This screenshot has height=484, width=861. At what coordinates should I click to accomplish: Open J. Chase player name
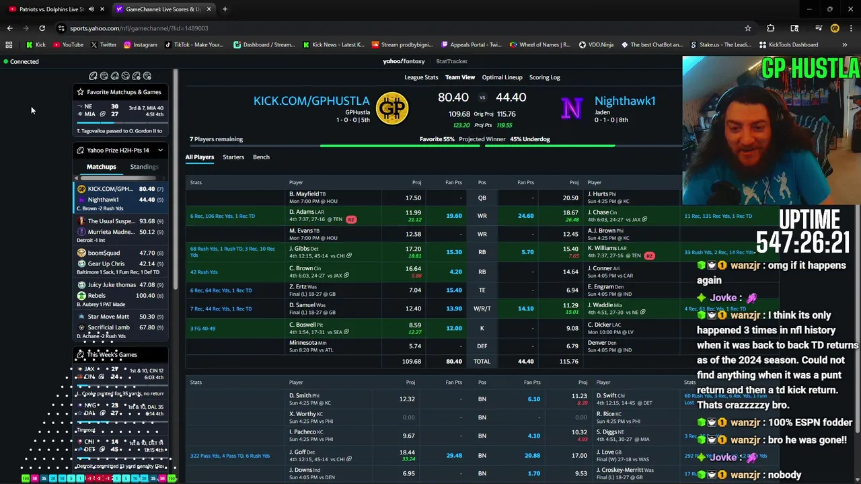click(598, 212)
